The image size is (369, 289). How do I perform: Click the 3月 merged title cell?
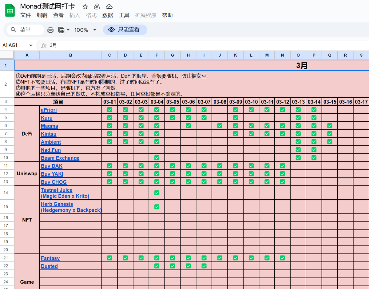[192, 65]
